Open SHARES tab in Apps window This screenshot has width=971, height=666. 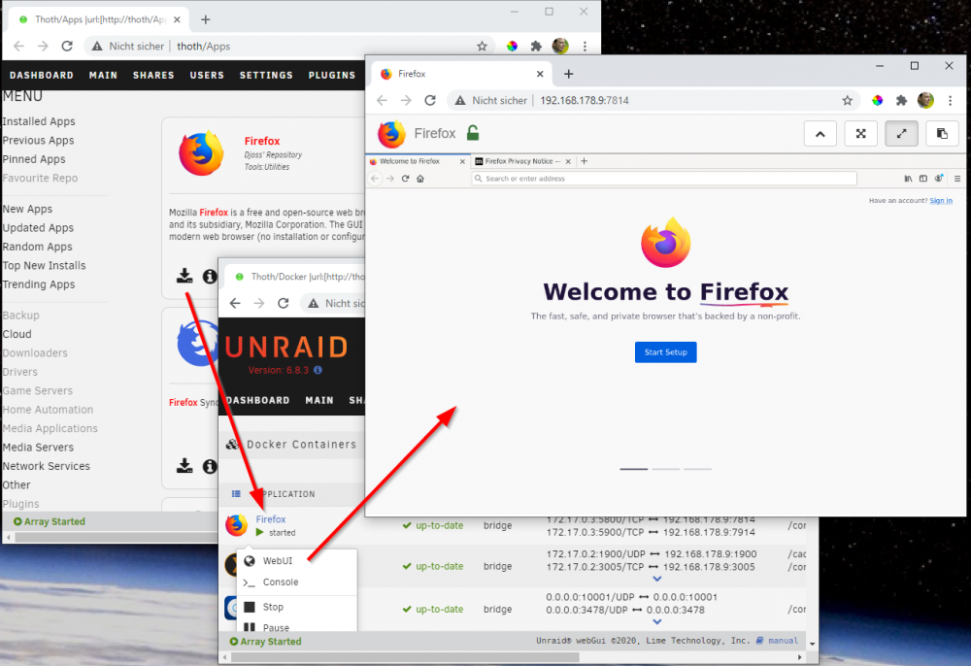pyautogui.click(x=153, y=75)
